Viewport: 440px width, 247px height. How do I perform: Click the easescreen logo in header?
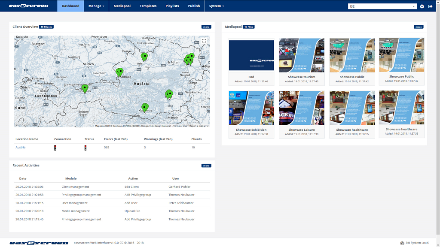tap(29, 6)
